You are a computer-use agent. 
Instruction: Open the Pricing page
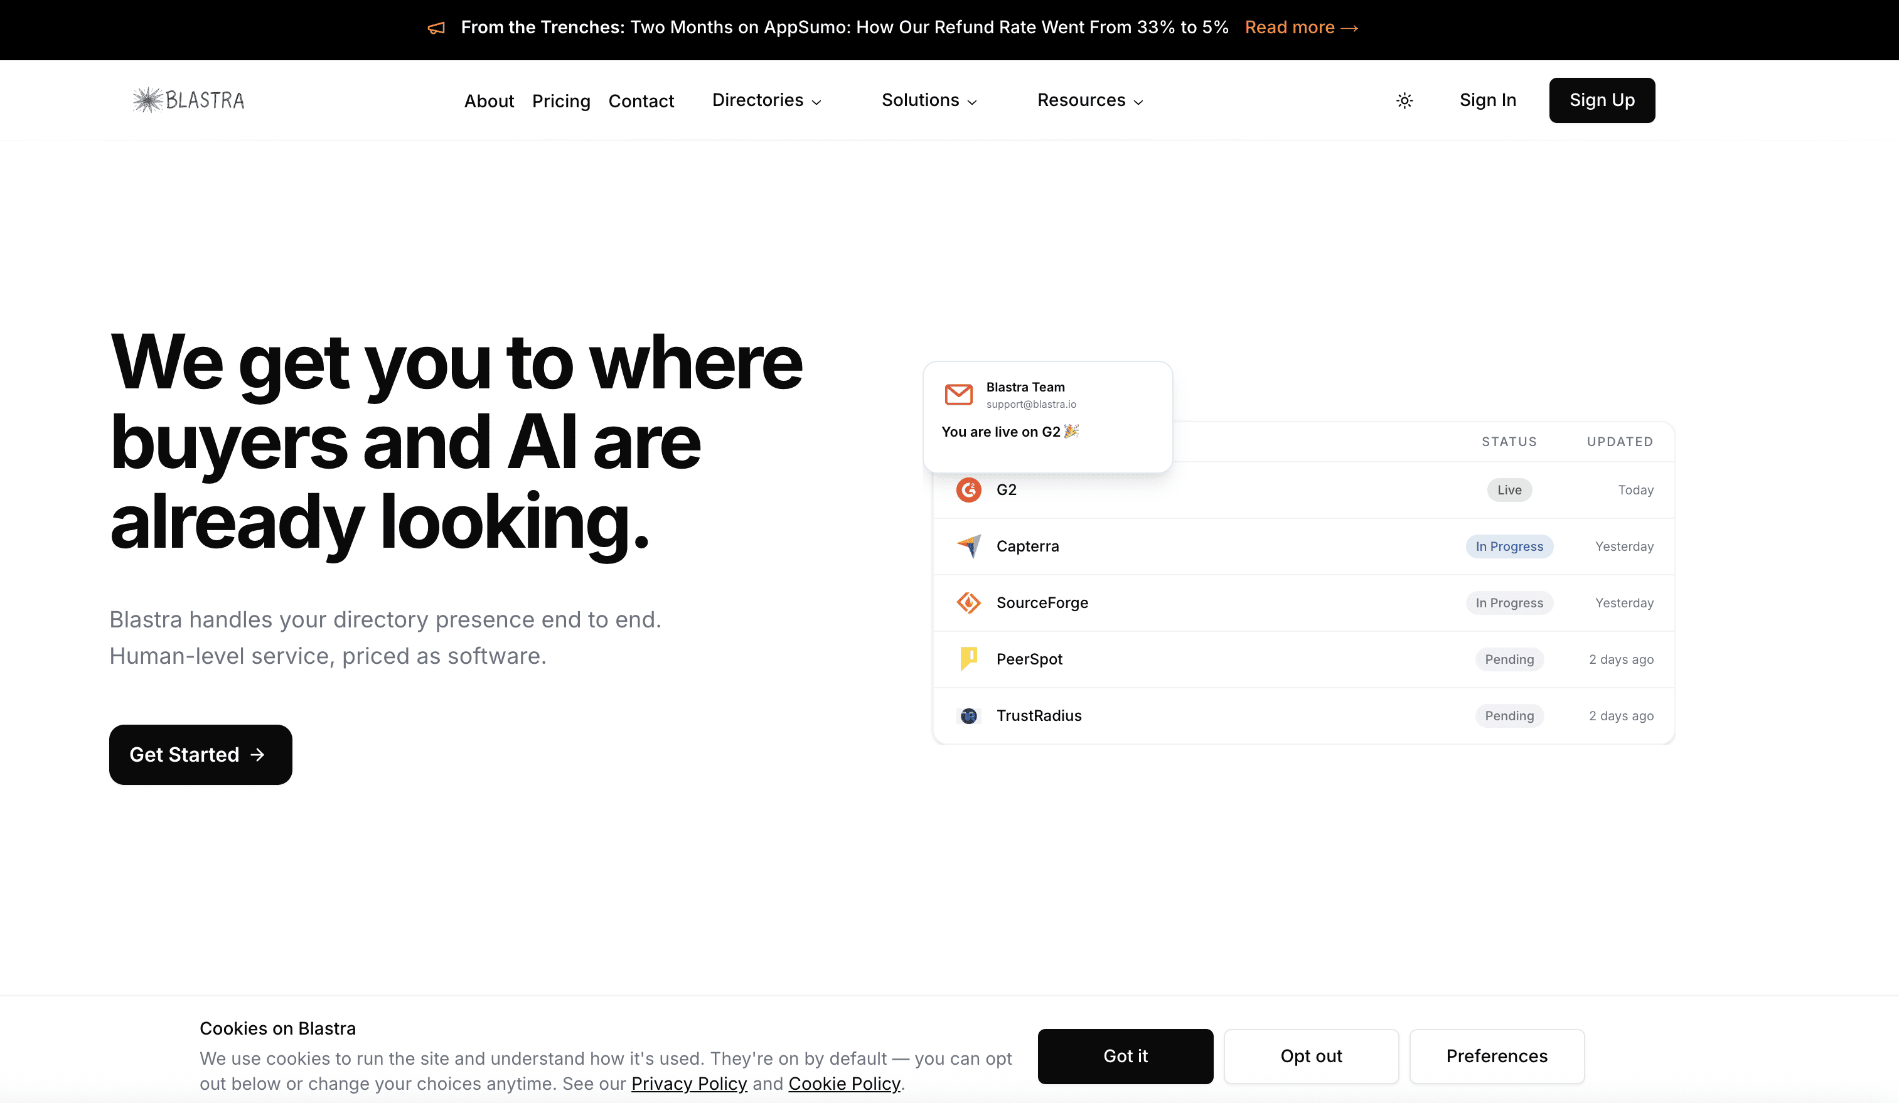562,101
